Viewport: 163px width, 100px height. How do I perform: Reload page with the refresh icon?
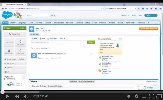click(103, 9)
